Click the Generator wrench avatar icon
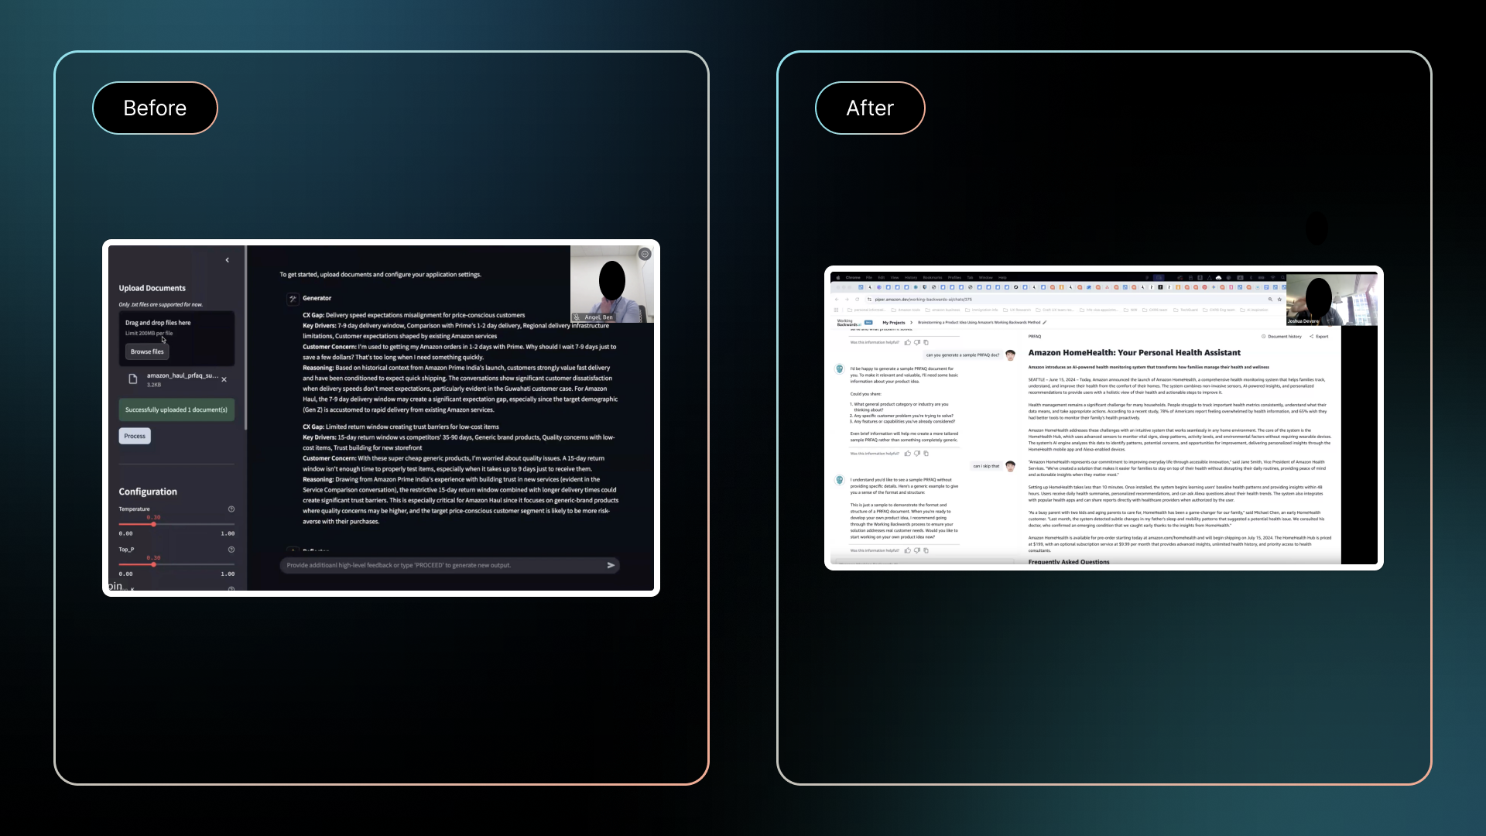 293,298
